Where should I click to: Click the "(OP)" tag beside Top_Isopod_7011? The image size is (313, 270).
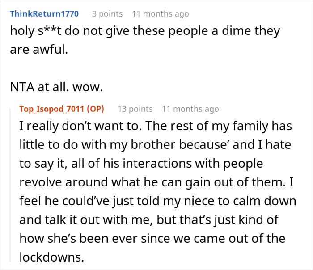[x=95, y=109]
